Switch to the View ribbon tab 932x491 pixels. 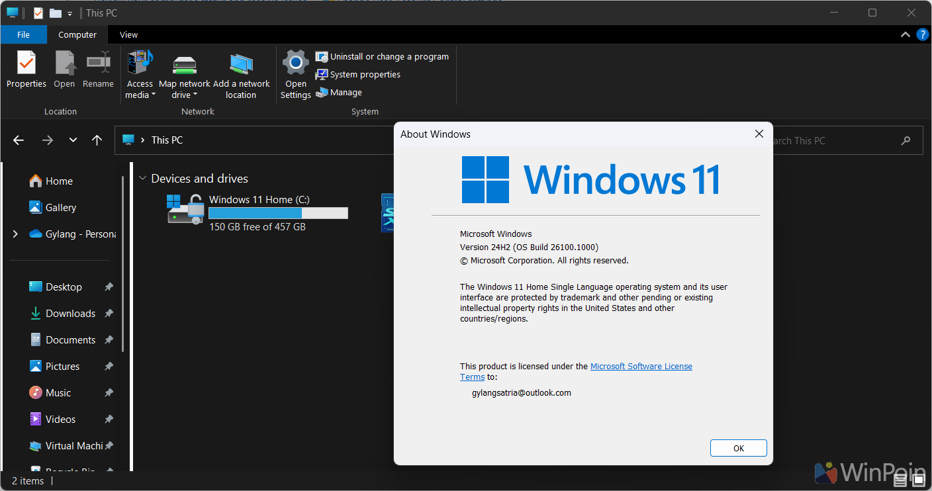click(x=128, y=34)
